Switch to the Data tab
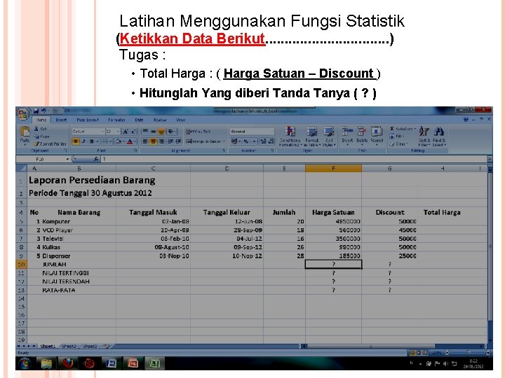The width and height of the screenshot is (505, 378). (x=139, y=120)
